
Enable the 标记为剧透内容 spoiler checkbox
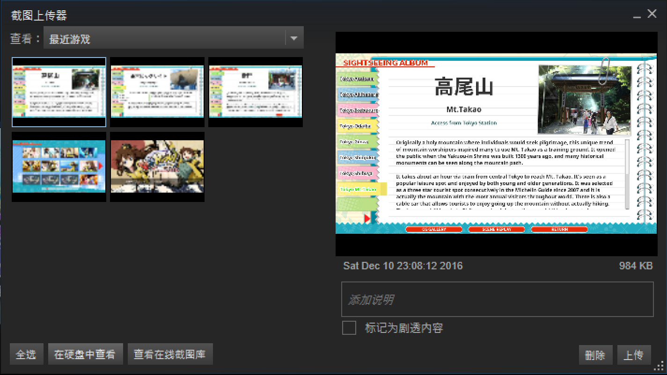click(349, 328)
